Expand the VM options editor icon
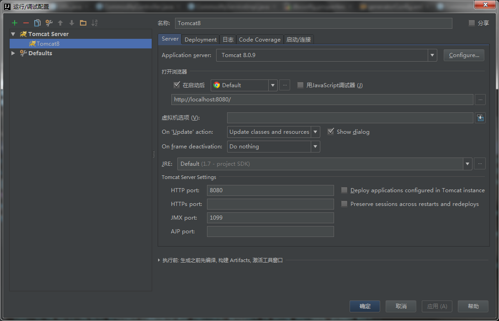499x321 pixels. 480,118
